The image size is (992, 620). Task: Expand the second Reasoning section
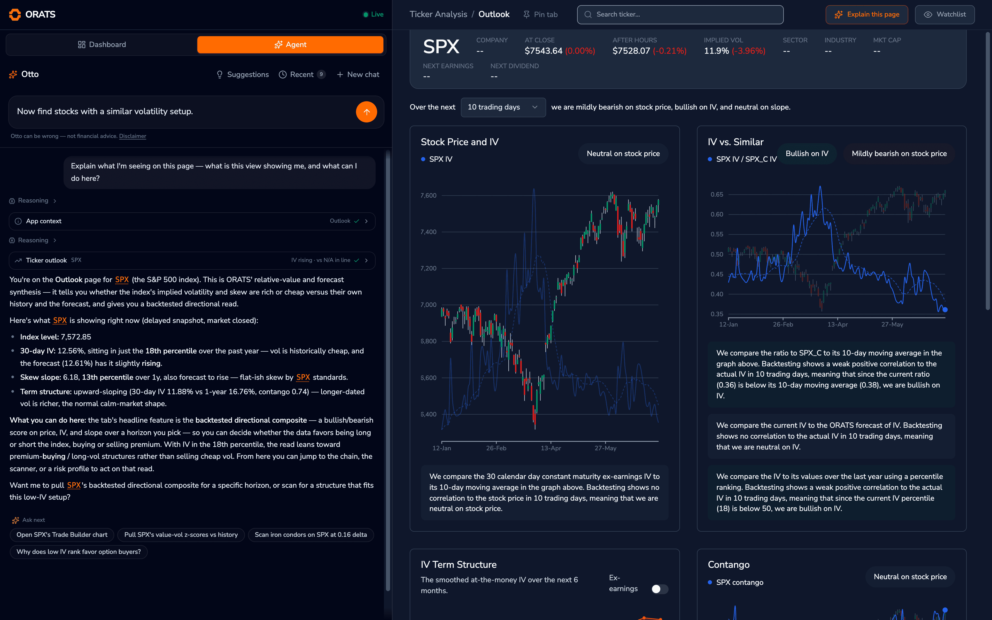click(33, 240)
